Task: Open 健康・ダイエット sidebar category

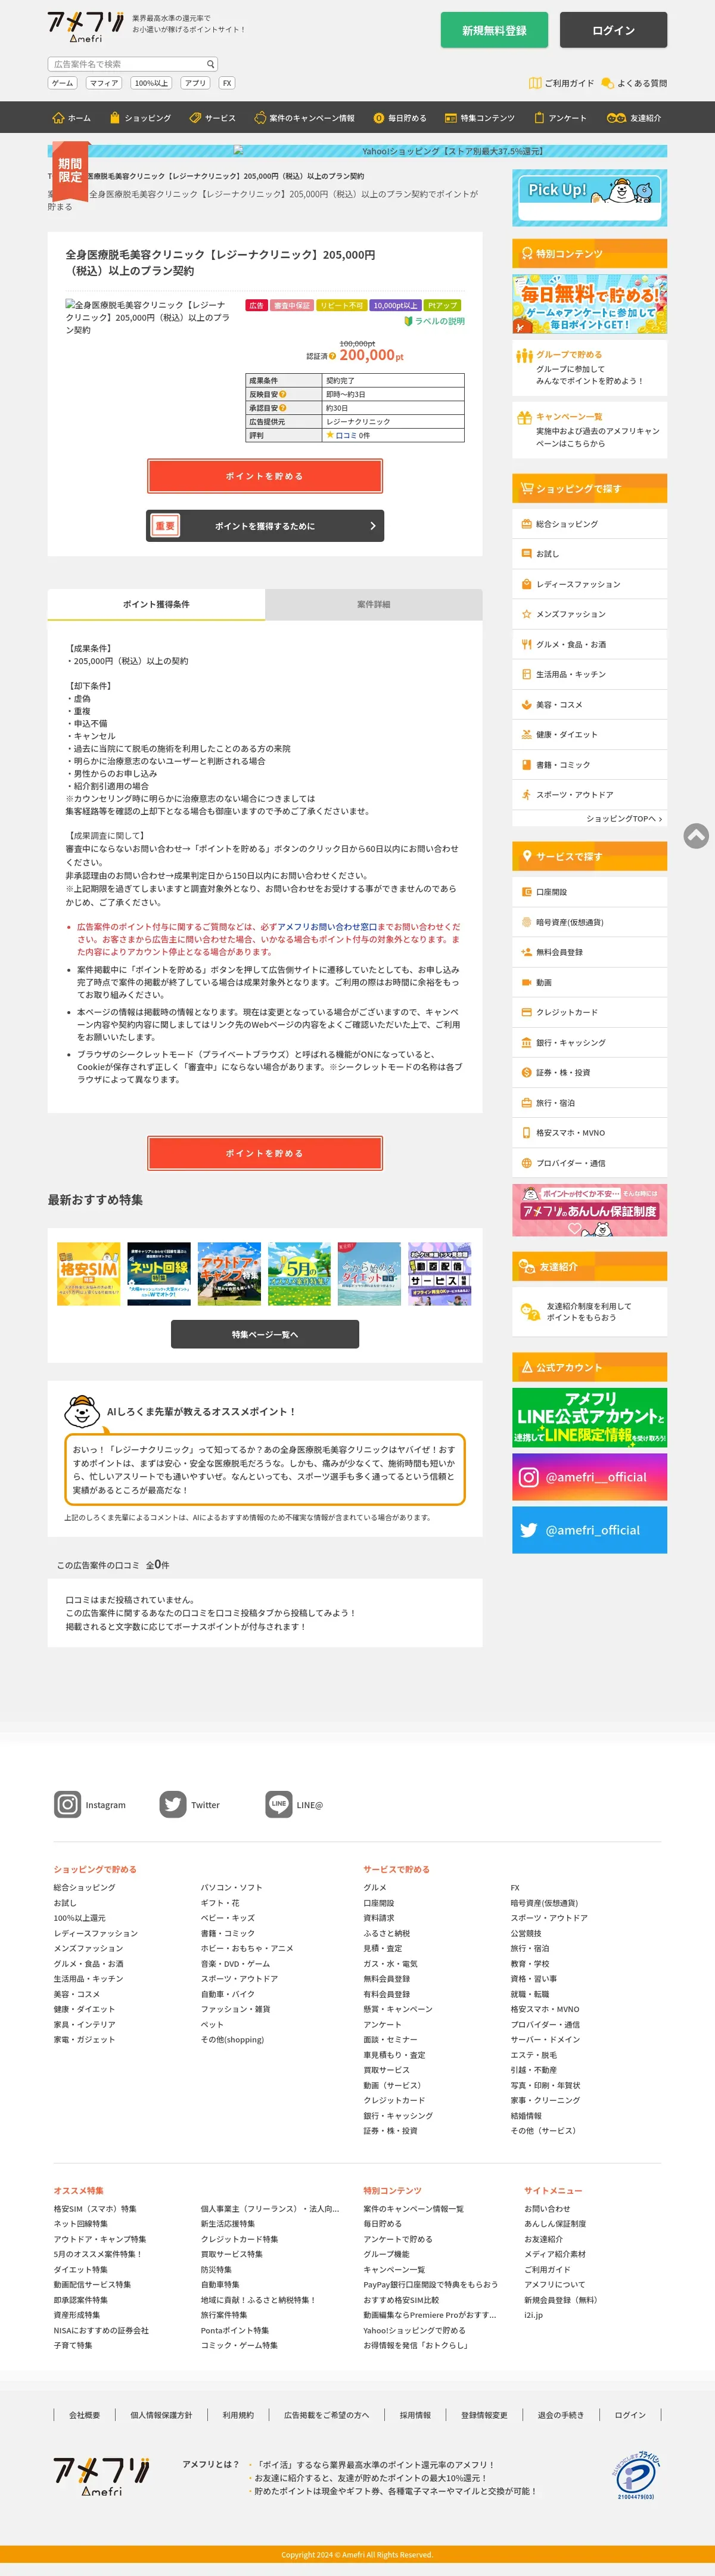Action: coord(590,734)
